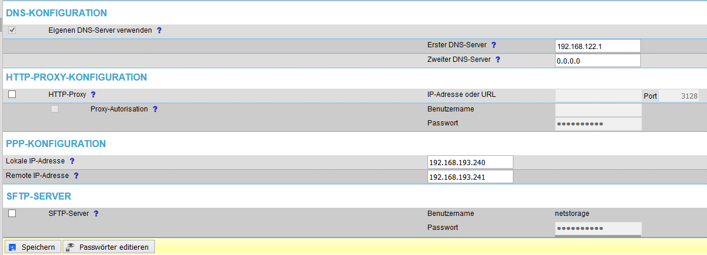Viewport: 707px width, 255px height.
Task: Toggle Eigenen DNS-Server verwenden checkbox
Action: (x=12, y=30)
